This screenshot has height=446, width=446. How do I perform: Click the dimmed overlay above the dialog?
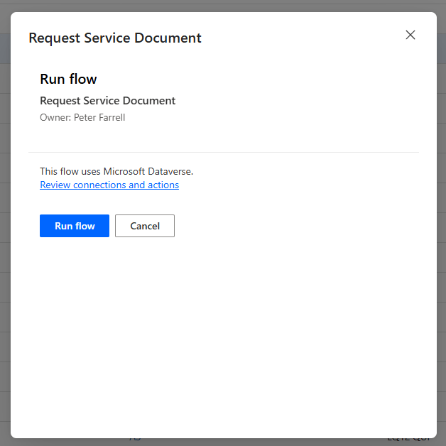pyautogui.click(x=223, y=6)
